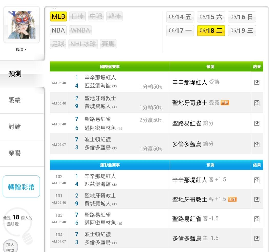
Task: Choose date 06/18 二
Action: point(211,31)
